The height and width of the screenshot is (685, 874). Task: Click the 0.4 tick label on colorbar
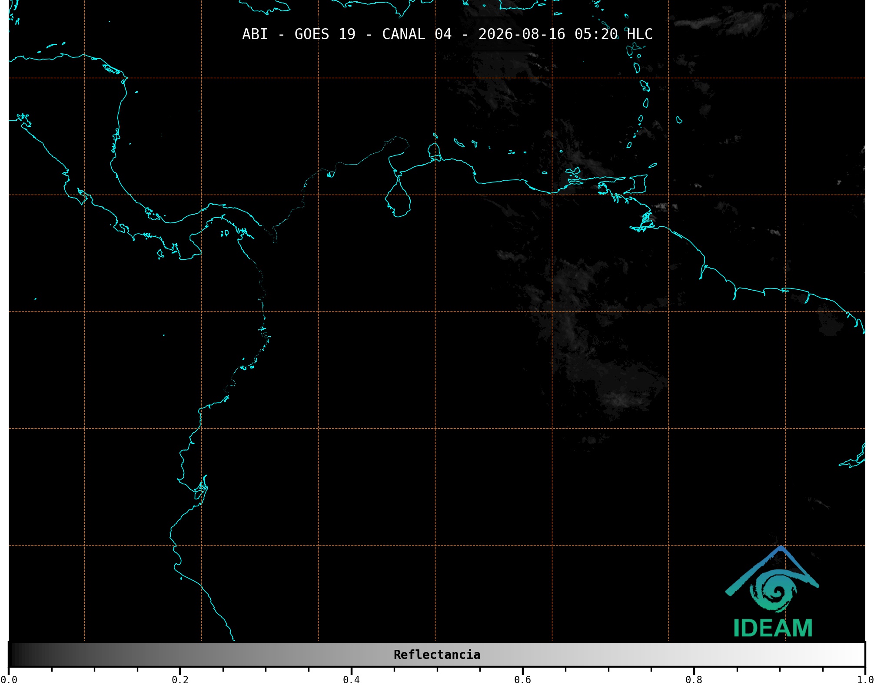coord(351,679)
